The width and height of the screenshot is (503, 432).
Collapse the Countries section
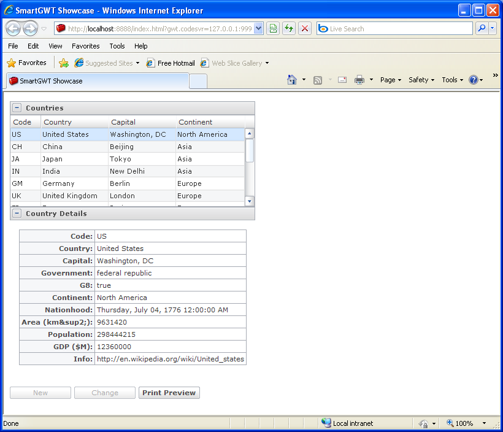[17, 108]
